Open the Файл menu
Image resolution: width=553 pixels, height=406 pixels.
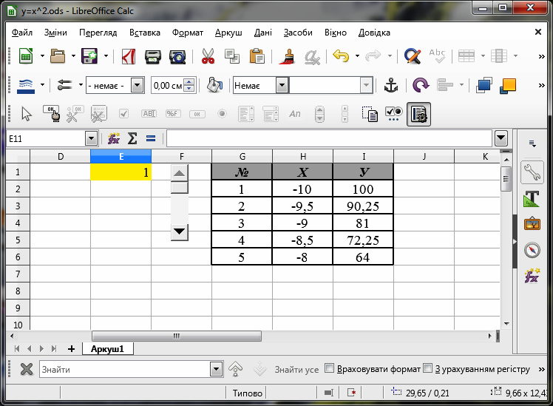tap(22, 33)
